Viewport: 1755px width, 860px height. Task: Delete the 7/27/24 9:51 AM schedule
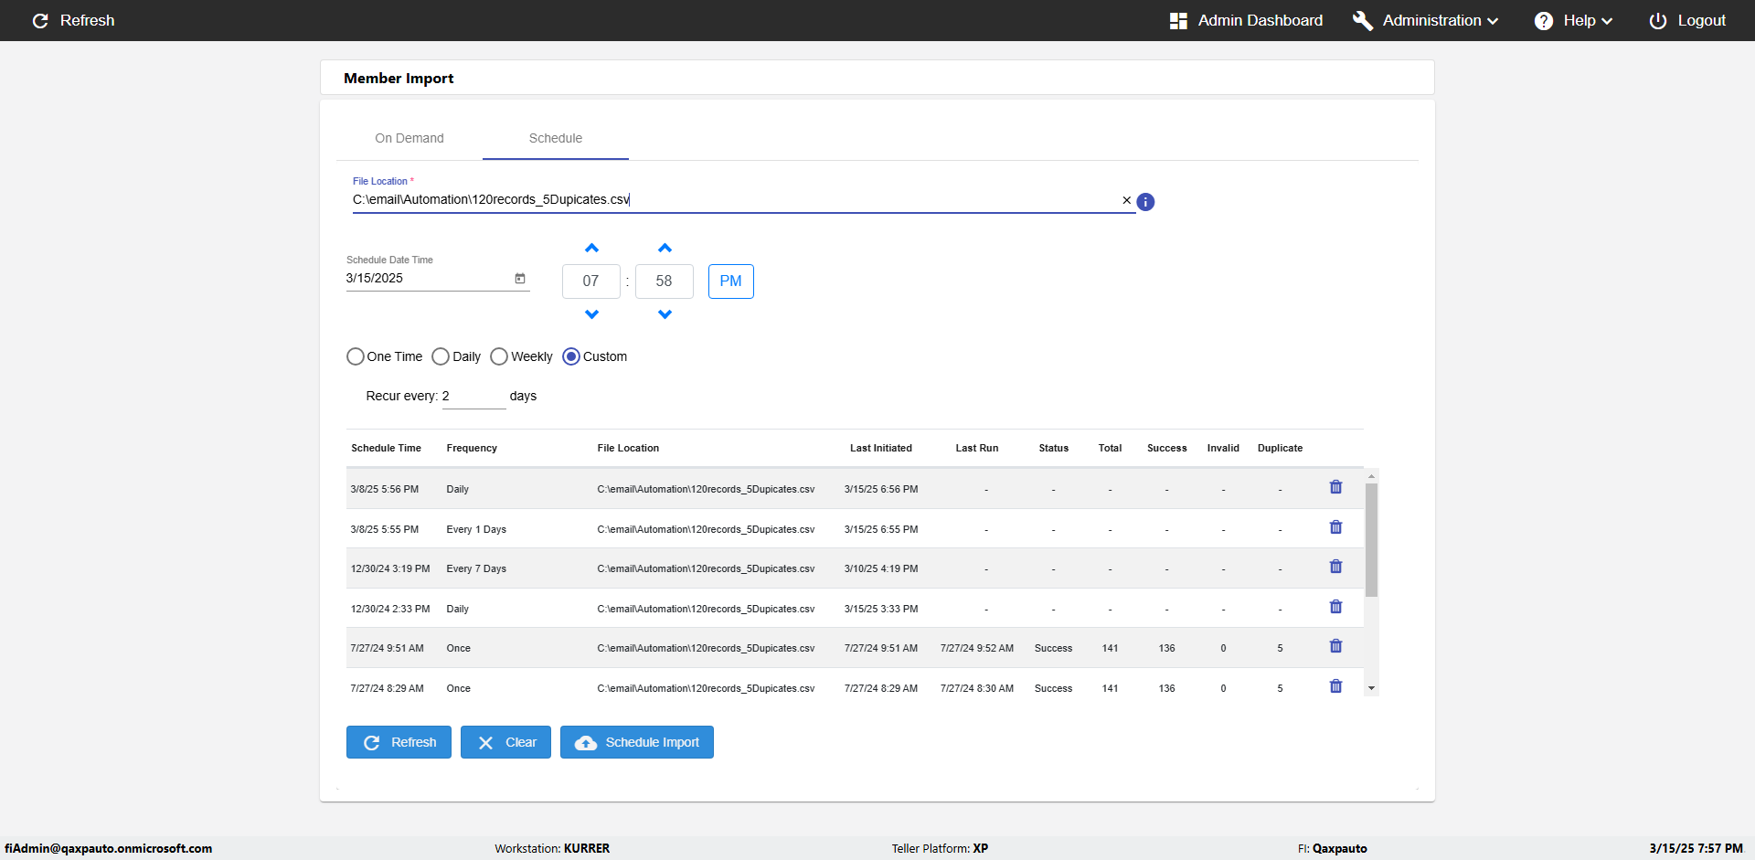(1335, 646)
